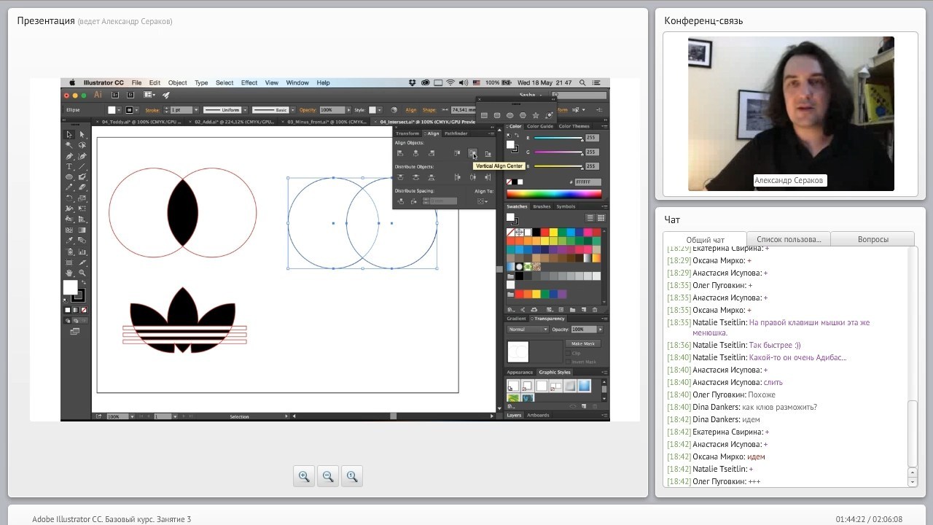Open the stroke weight dropdown
This screenshot has width=933, height=525.
[196, 110]
